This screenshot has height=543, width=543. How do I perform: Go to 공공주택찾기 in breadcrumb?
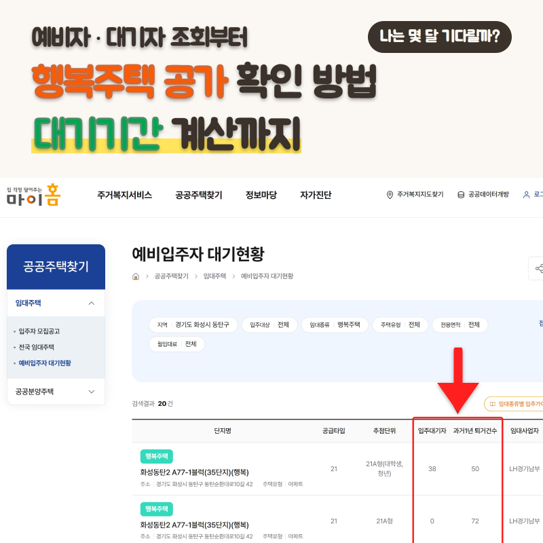(172, 276)
